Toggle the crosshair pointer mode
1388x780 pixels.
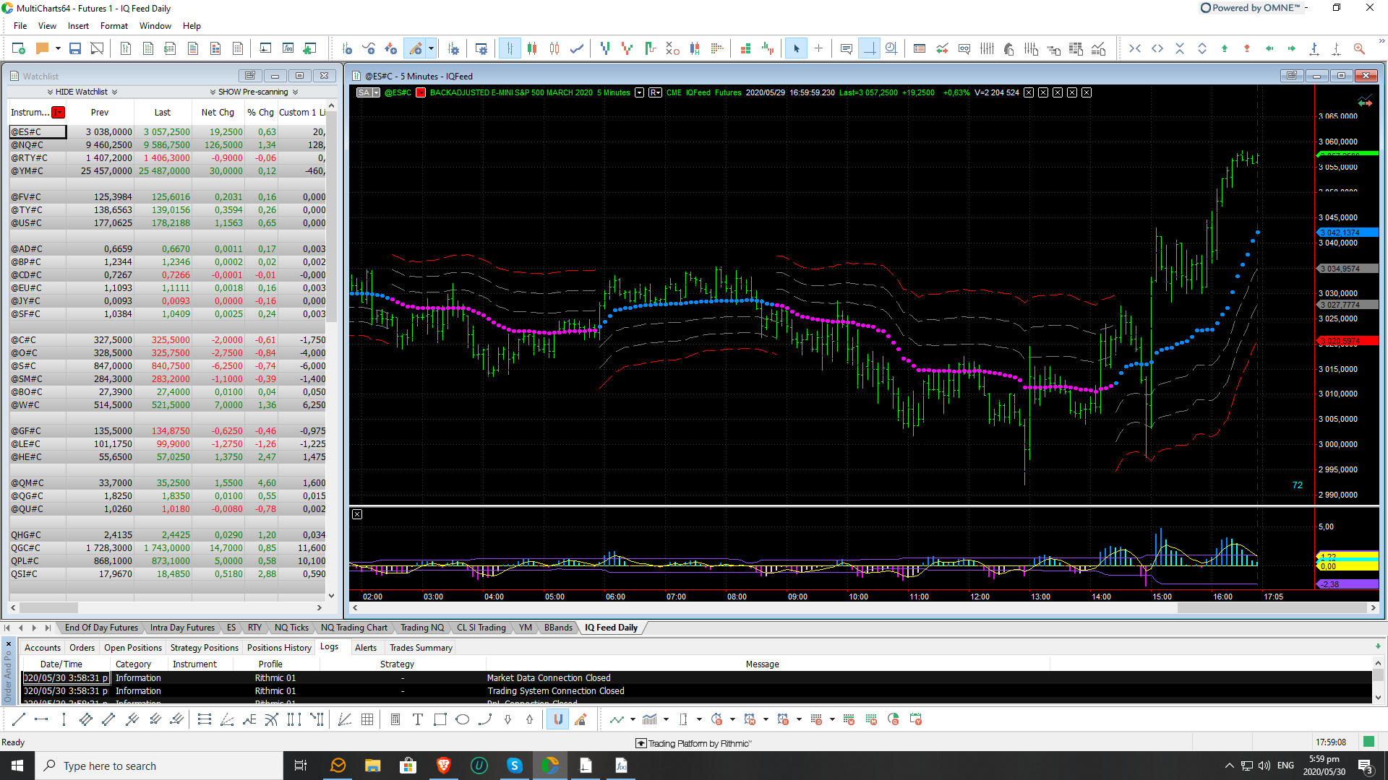pos(818,48)
